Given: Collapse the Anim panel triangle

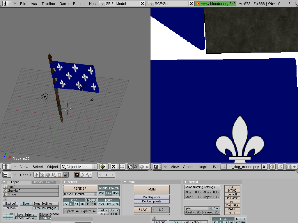Looking at the screenshot, I should coord(125,182).
